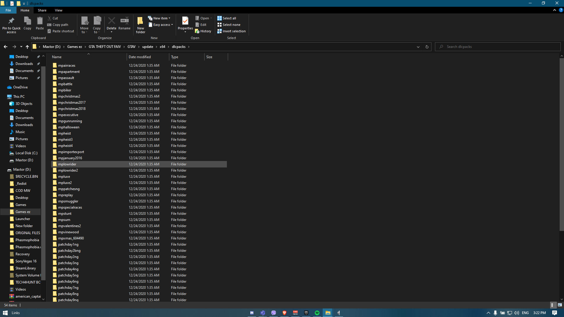Expand the Open dropdown in ribbon
Image resolution: width=564 pixels, height=317 pixels.
(211, 18)
